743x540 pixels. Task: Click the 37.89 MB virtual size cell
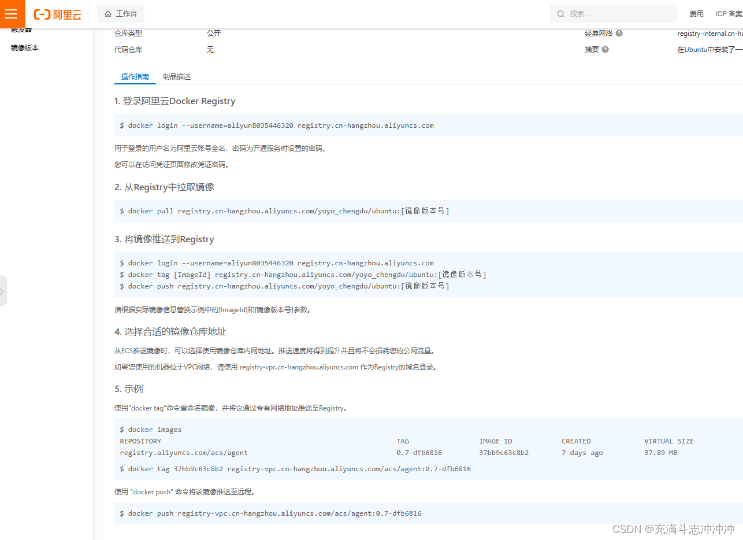point(660,453)
